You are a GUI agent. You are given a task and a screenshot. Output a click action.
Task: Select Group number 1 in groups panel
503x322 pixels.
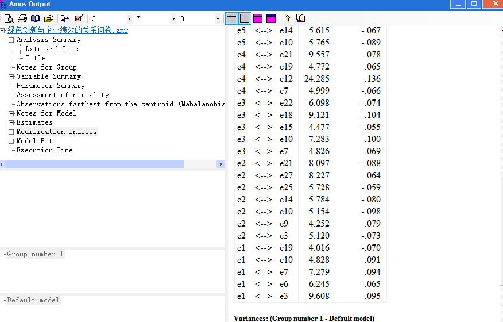pyautogui.click(x=35, y=254)
